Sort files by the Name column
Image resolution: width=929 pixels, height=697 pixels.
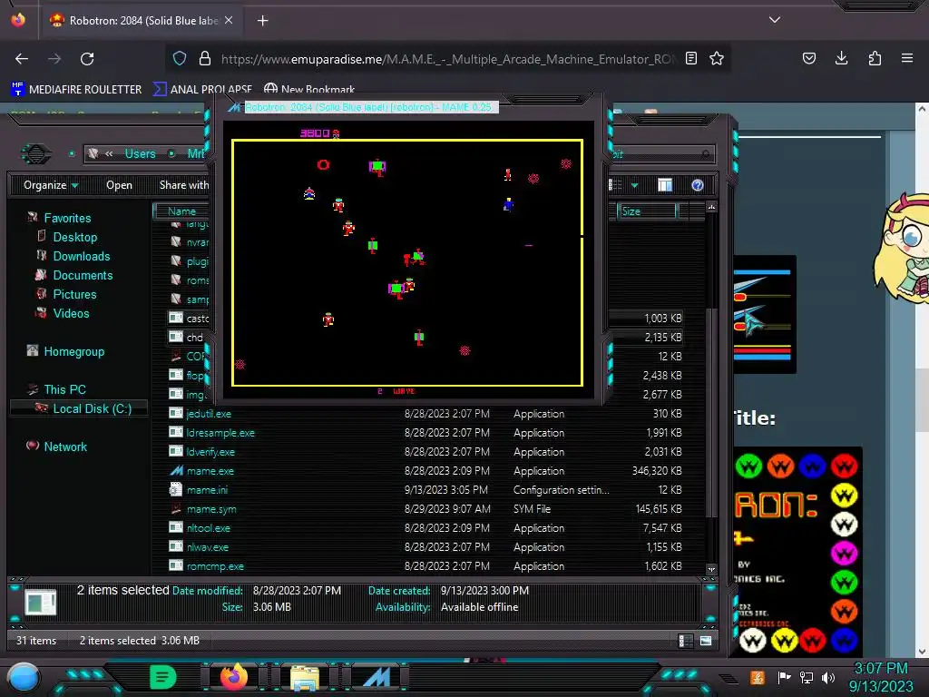(181, 211)
